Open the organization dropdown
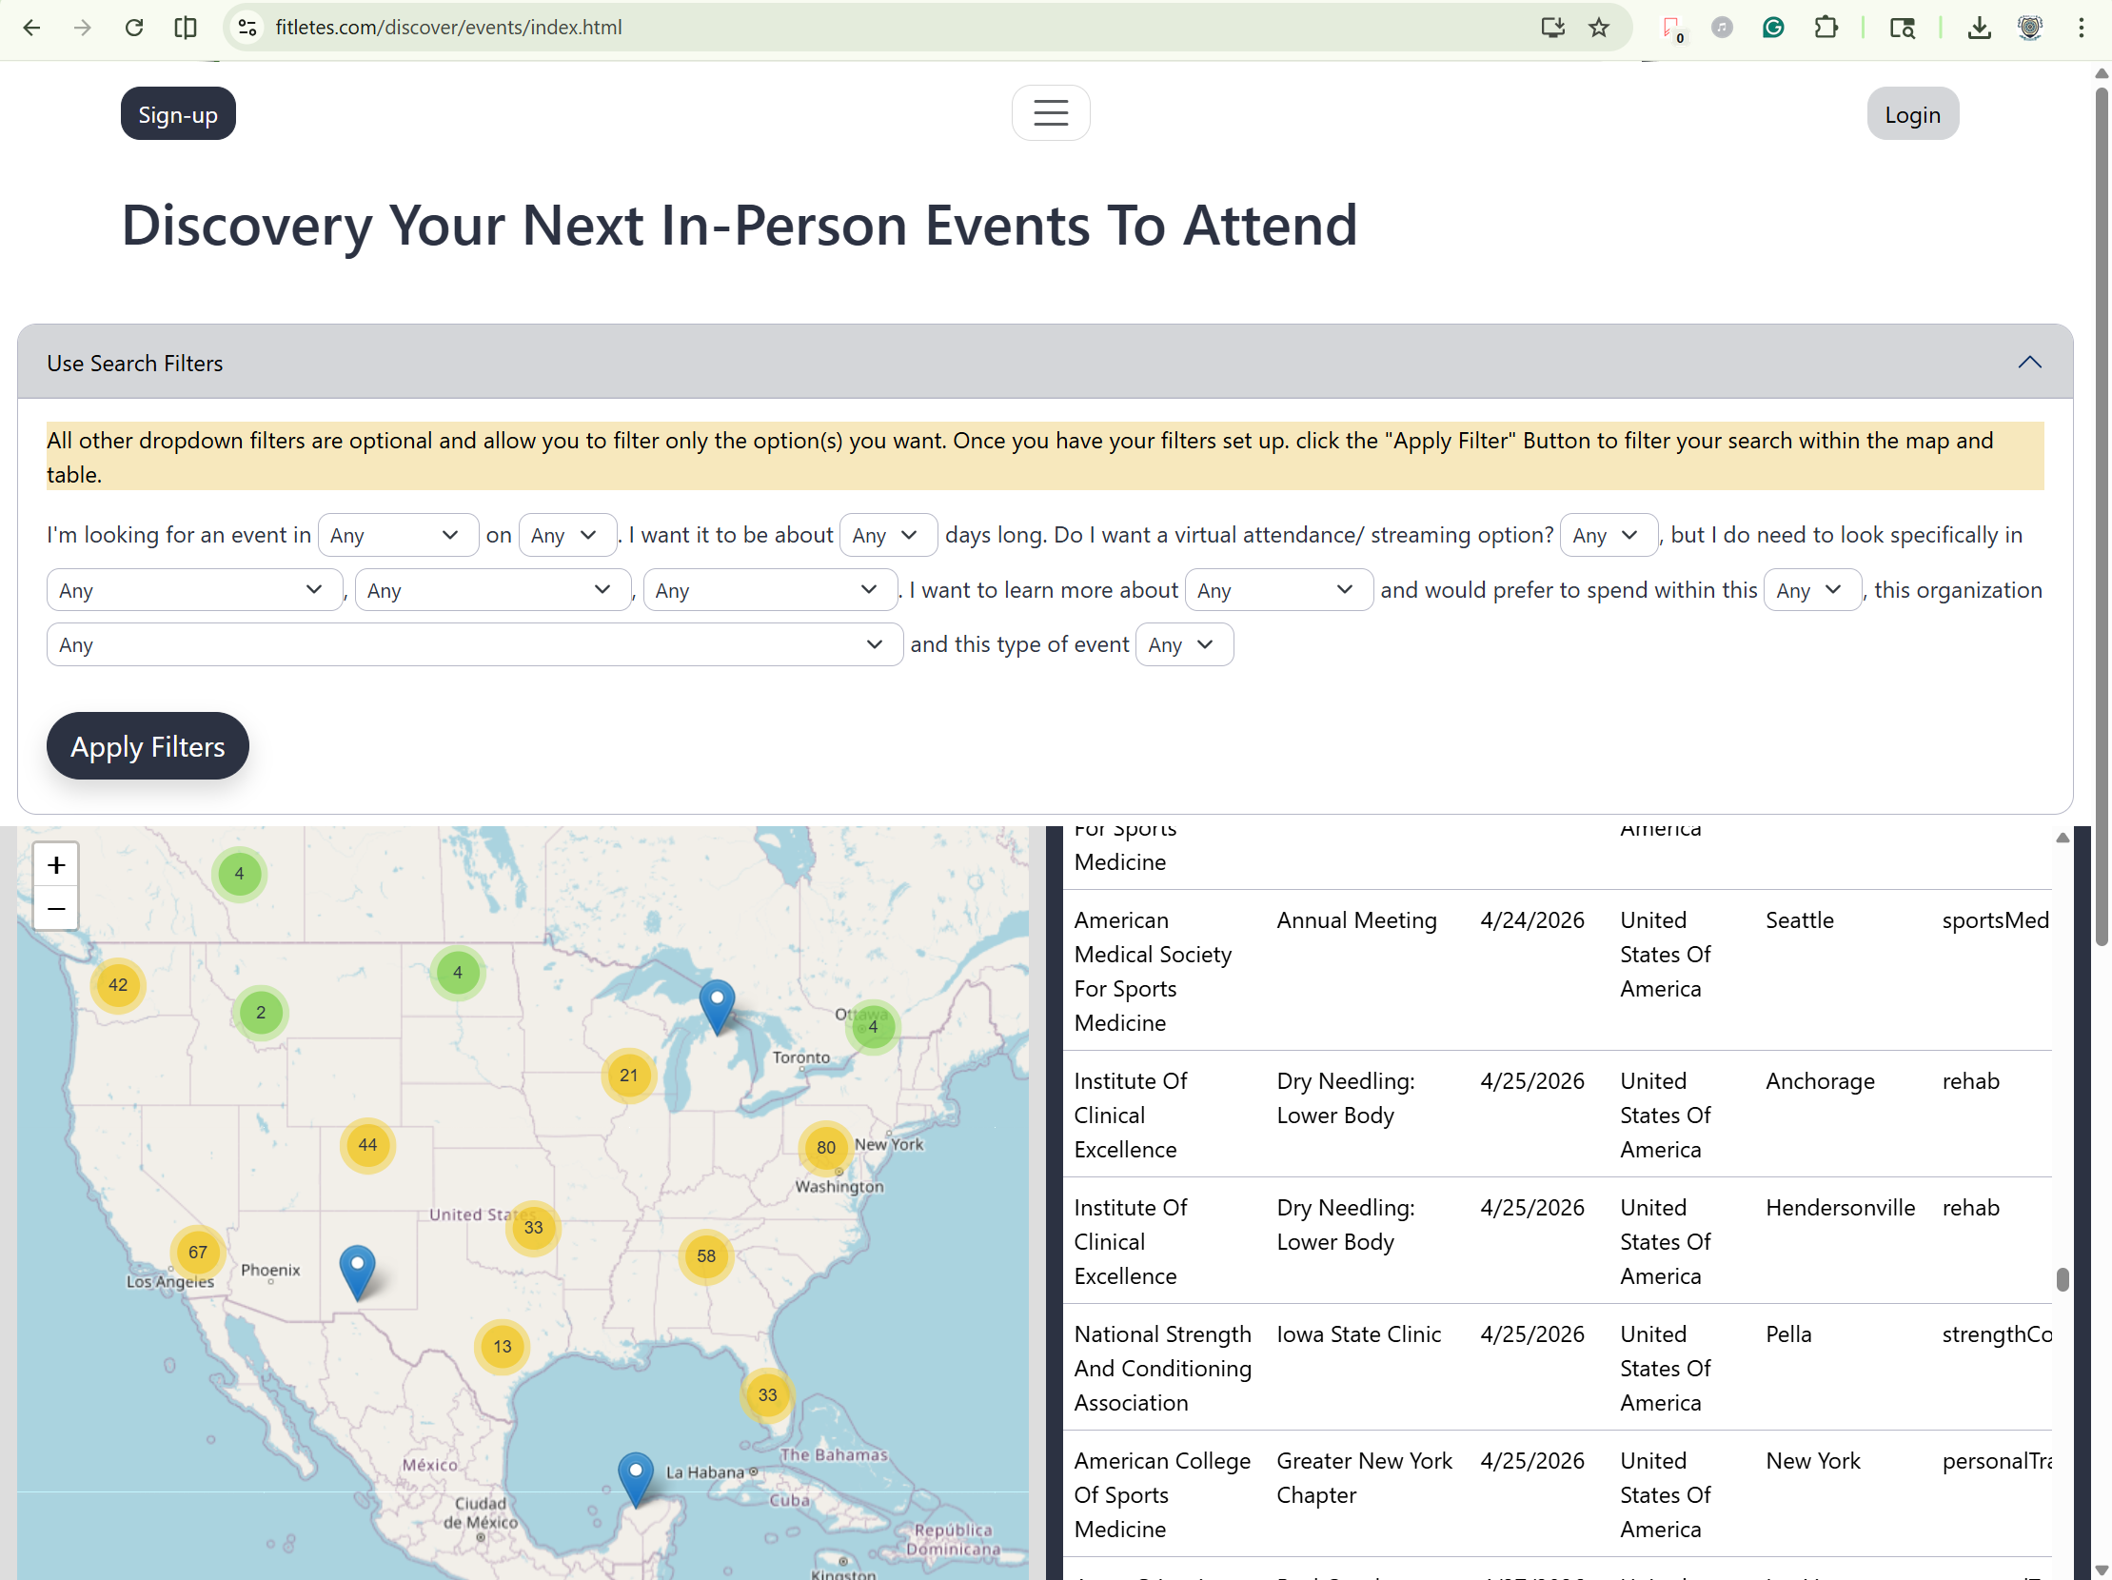2112x1580 pixels. coord(474,645)
